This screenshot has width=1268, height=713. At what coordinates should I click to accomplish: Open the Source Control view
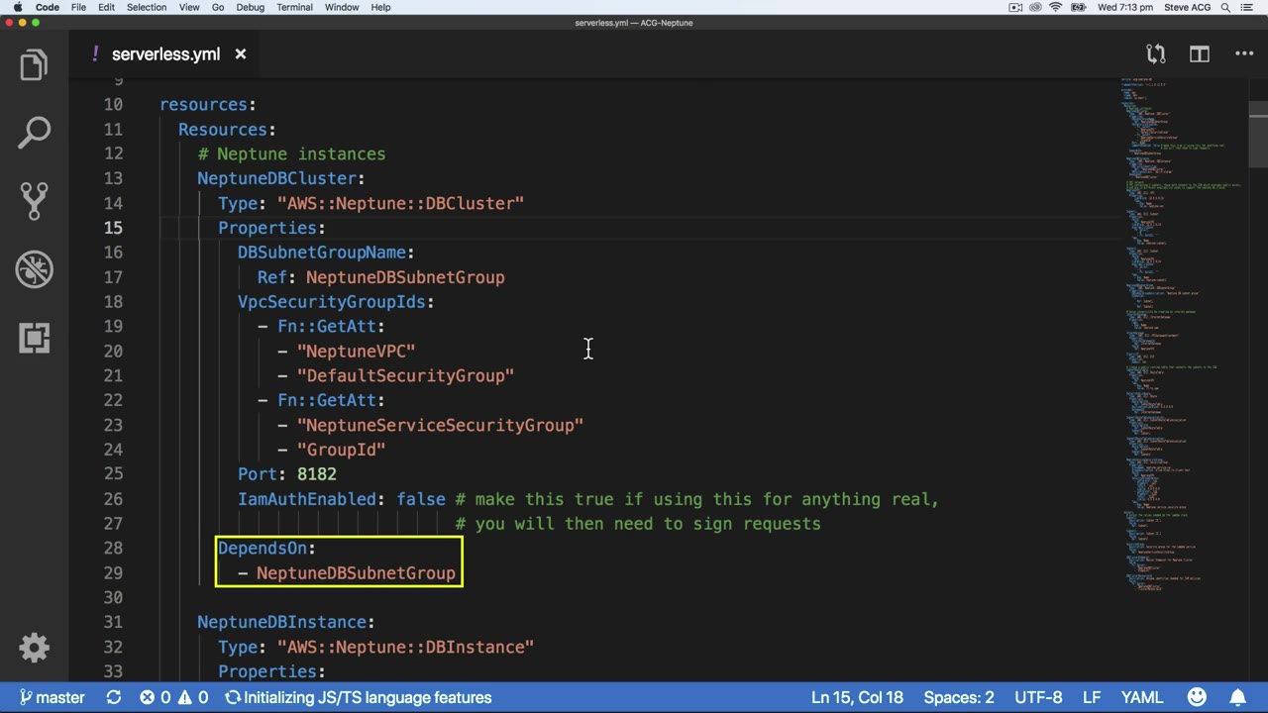pyautogui.click(x=34, y=200)
